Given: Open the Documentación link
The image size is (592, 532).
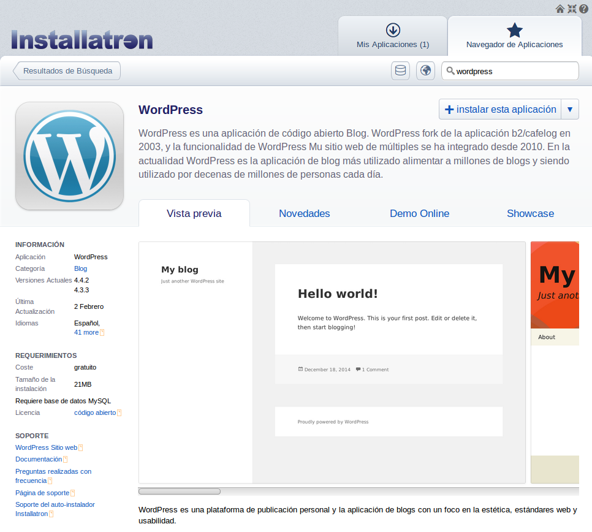Looking at the screenshot, I should click(x=39, y=459).
